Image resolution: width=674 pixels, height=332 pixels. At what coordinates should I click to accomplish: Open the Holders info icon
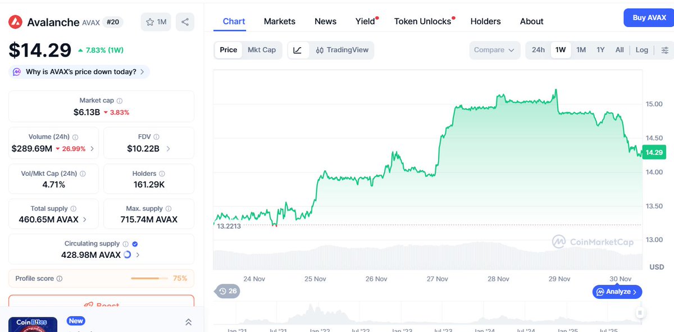tap(162, 174)
